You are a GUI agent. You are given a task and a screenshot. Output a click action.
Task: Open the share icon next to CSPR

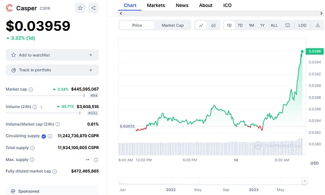[x=93, y=8]
